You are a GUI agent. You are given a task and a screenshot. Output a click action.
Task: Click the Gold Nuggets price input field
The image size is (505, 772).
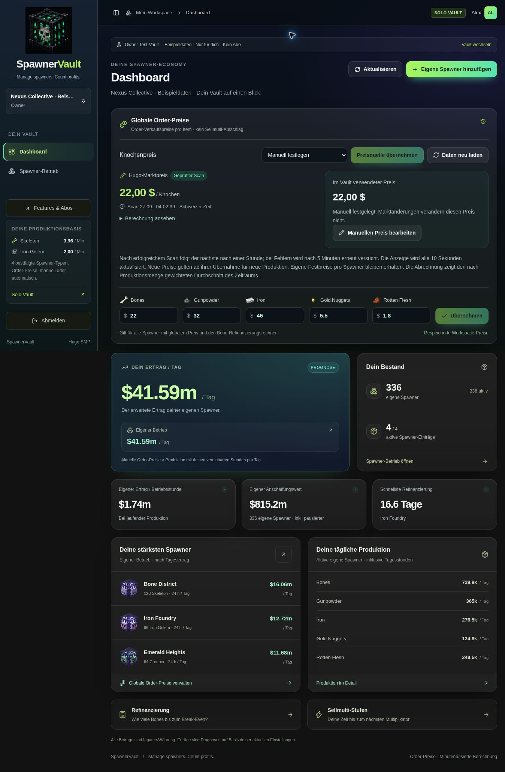click(338, 316)
